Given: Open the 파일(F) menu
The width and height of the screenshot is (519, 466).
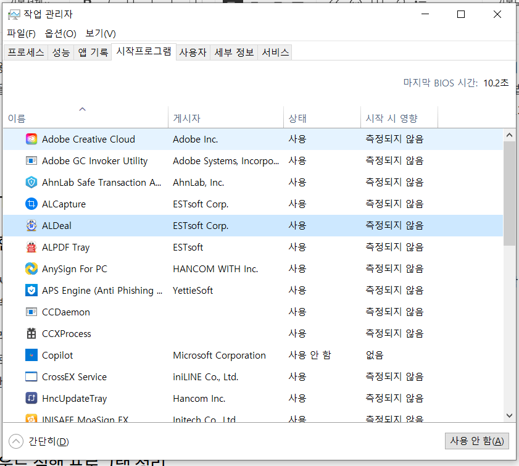Looking at the screenshot, I should 21,34.
